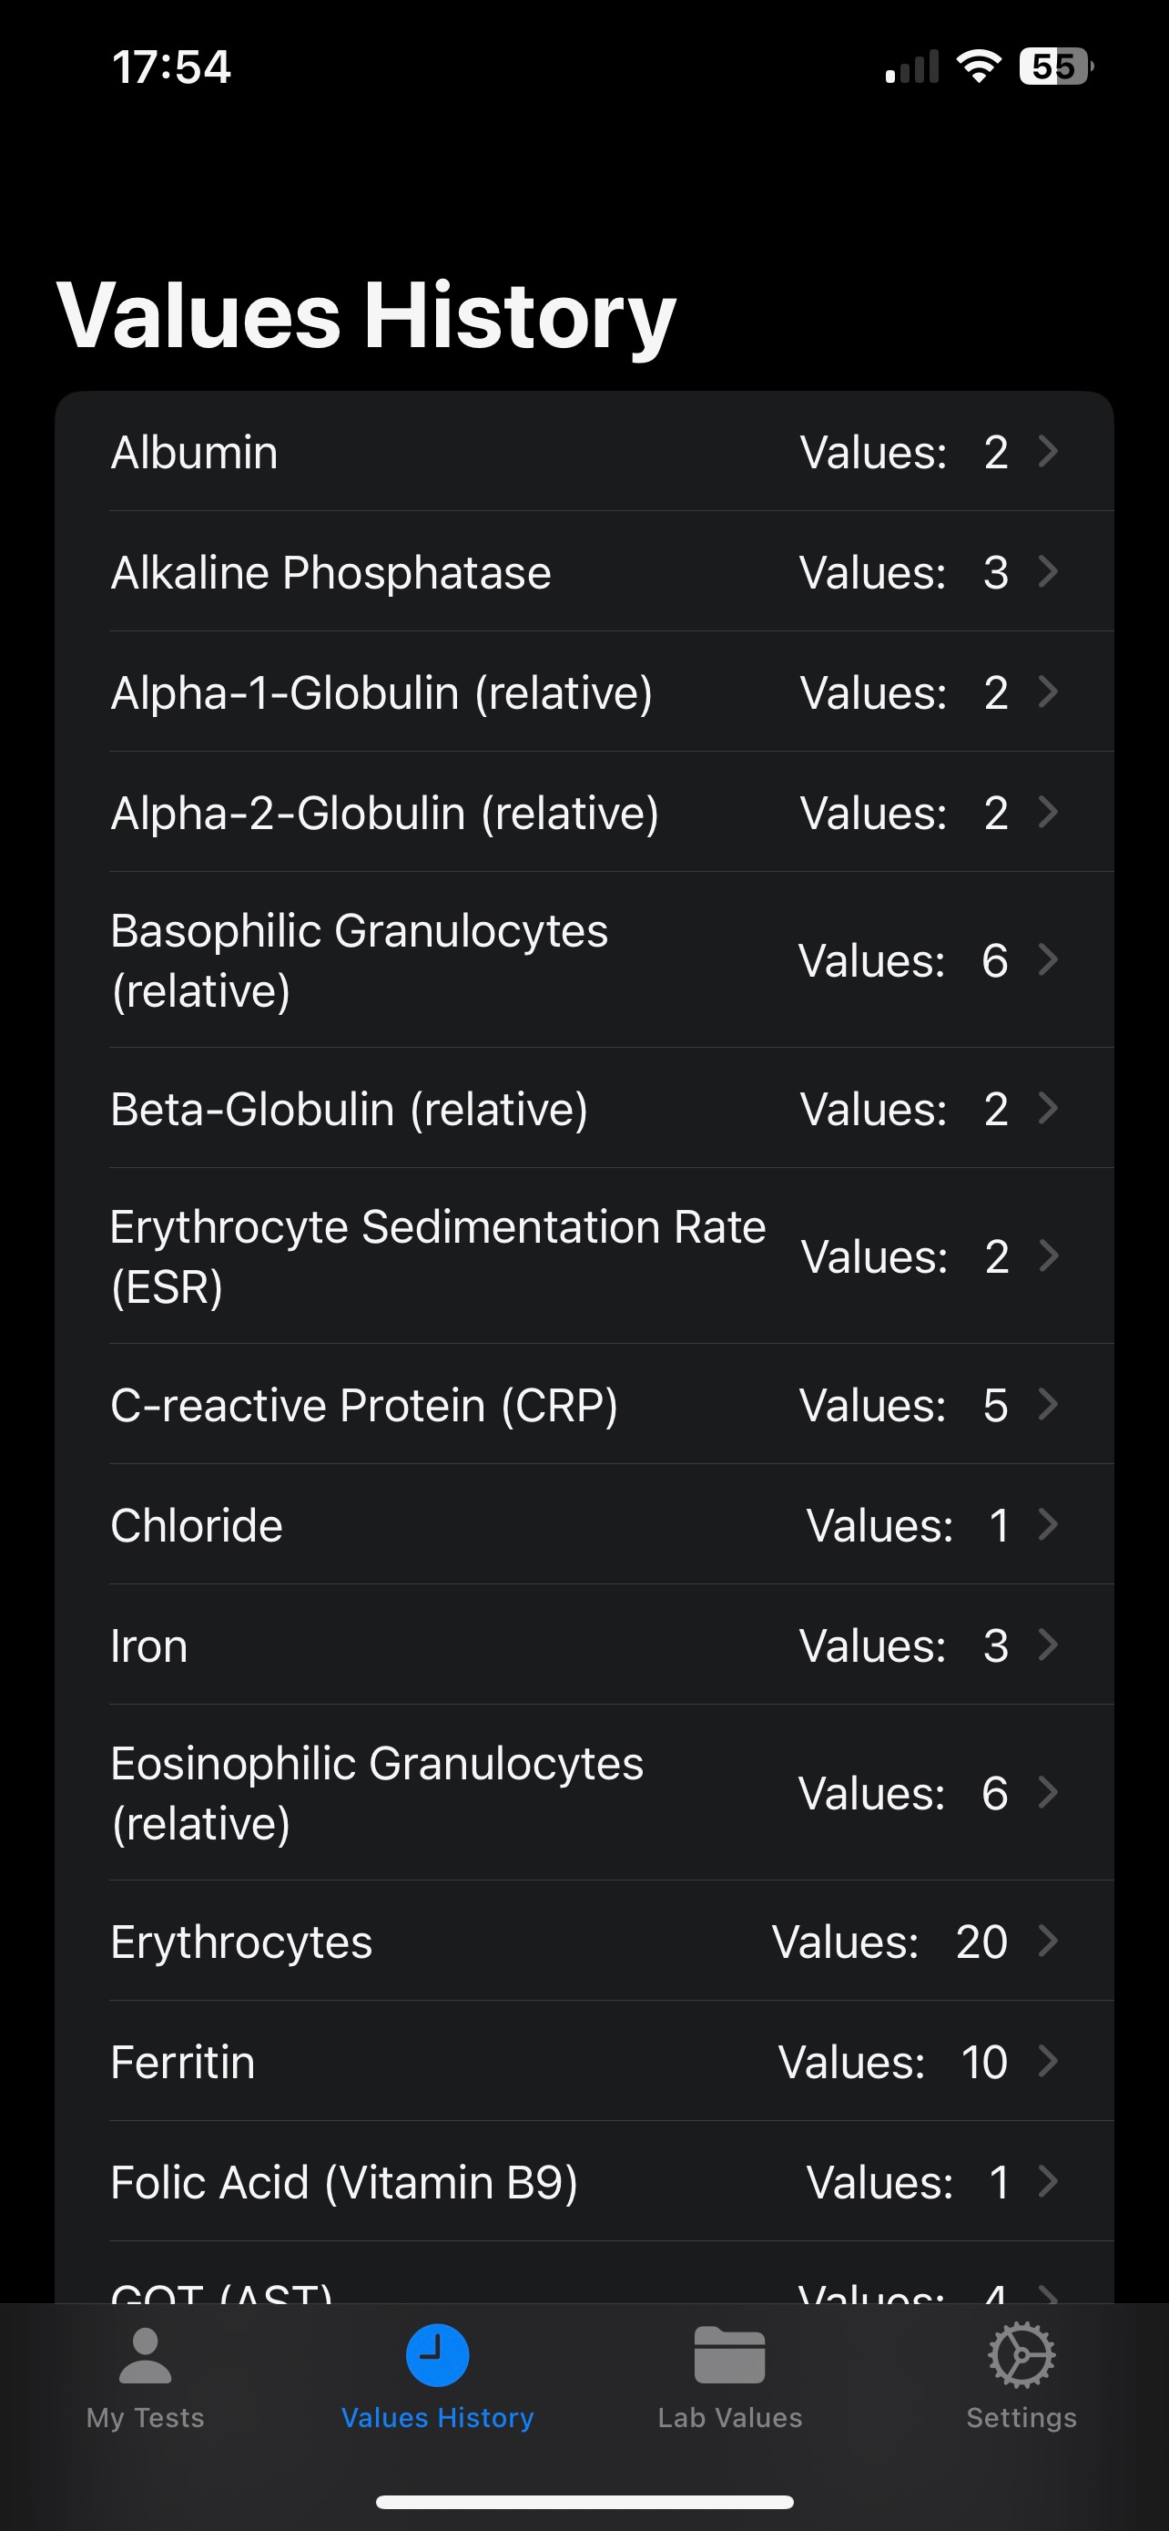This screenshot has width=1169, height=2531.
Task: Open Chloride values entry
Action: point(584,1525)
